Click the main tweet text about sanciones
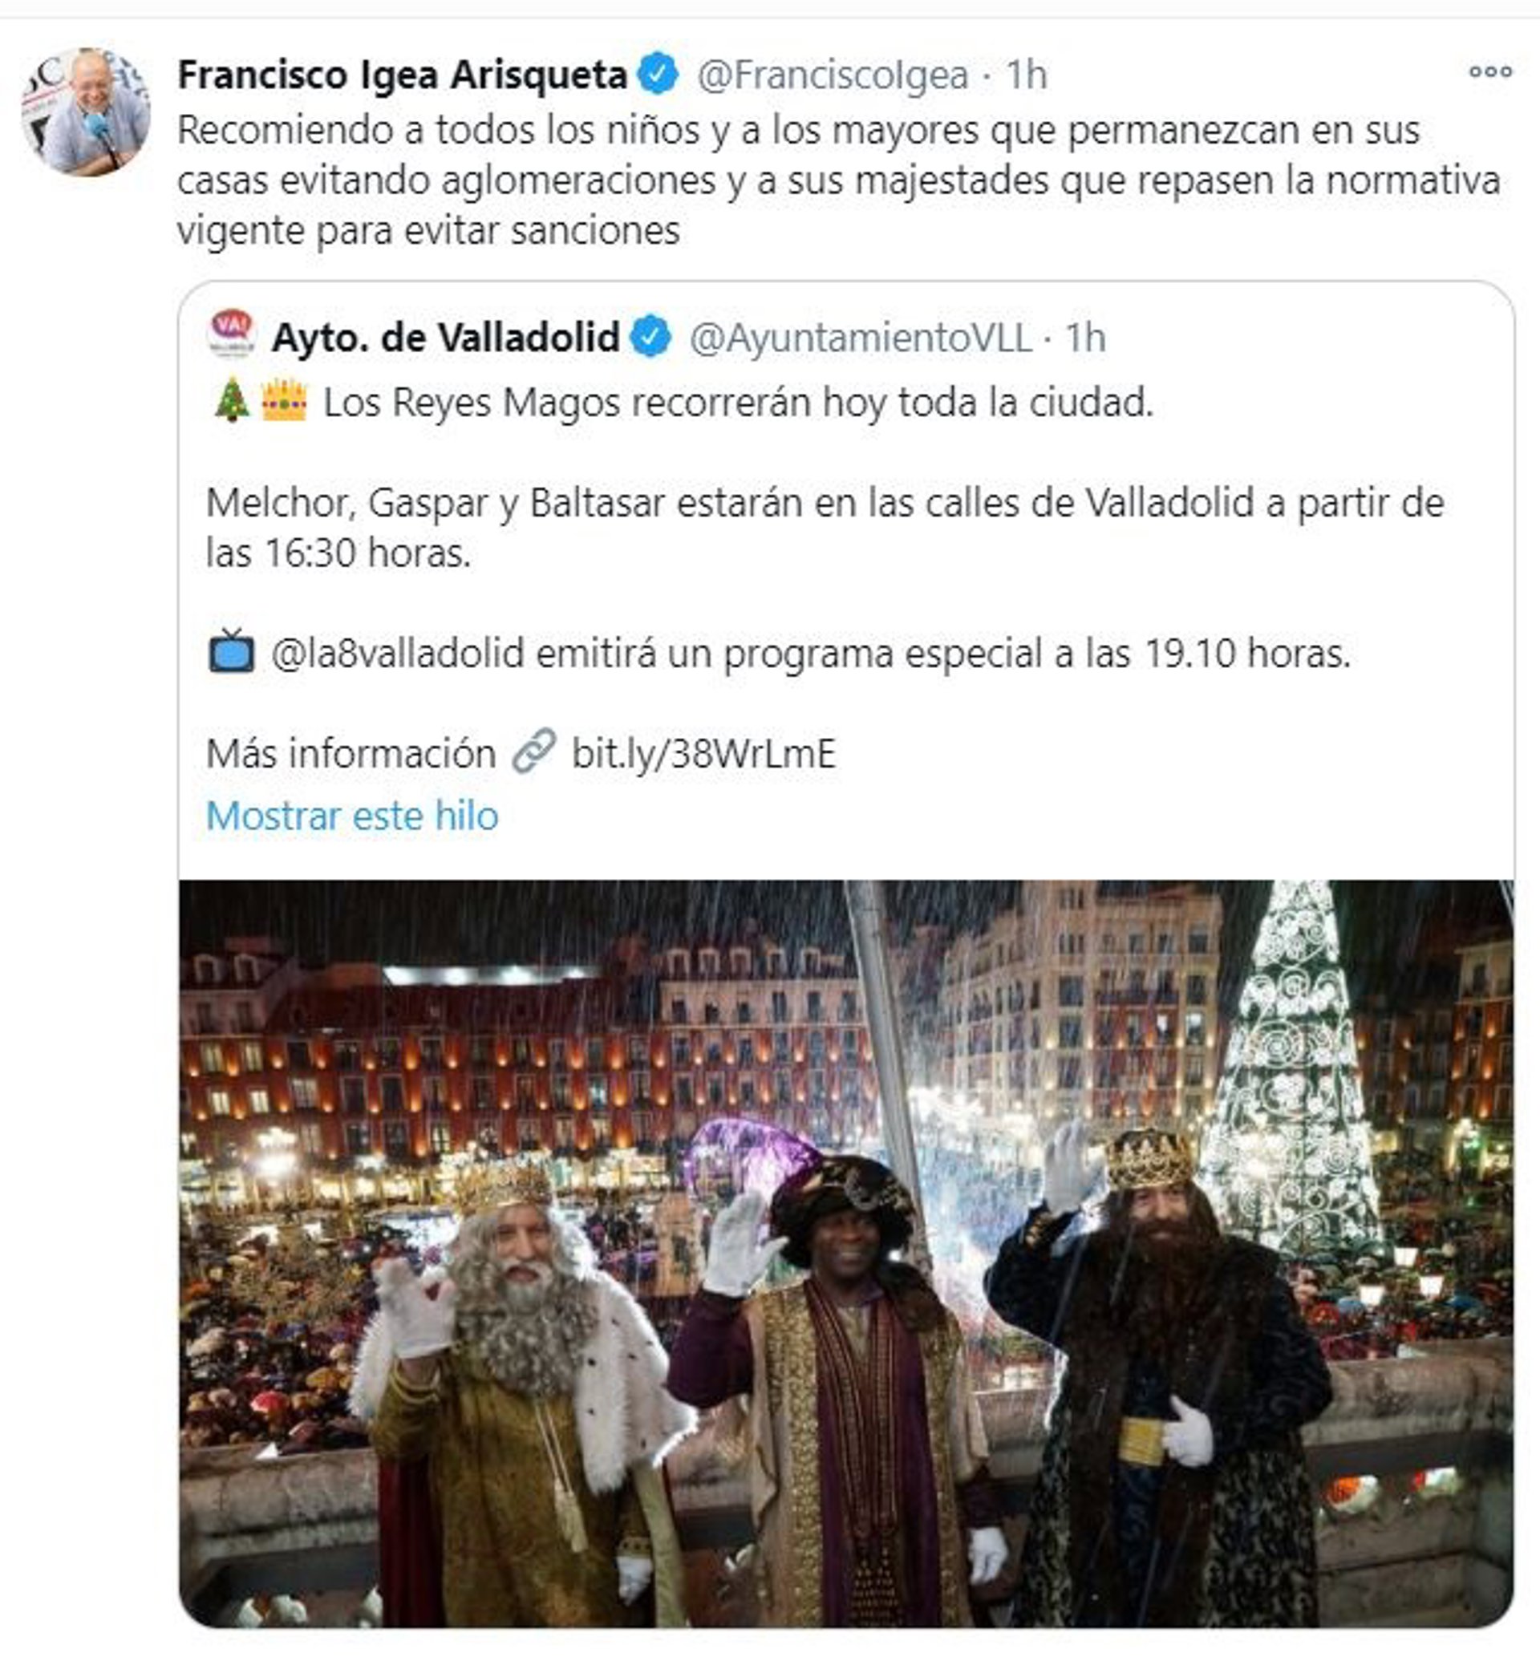 (x=838, y=180)
